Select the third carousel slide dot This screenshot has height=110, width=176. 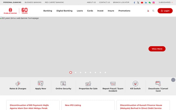tap(81, 73)
